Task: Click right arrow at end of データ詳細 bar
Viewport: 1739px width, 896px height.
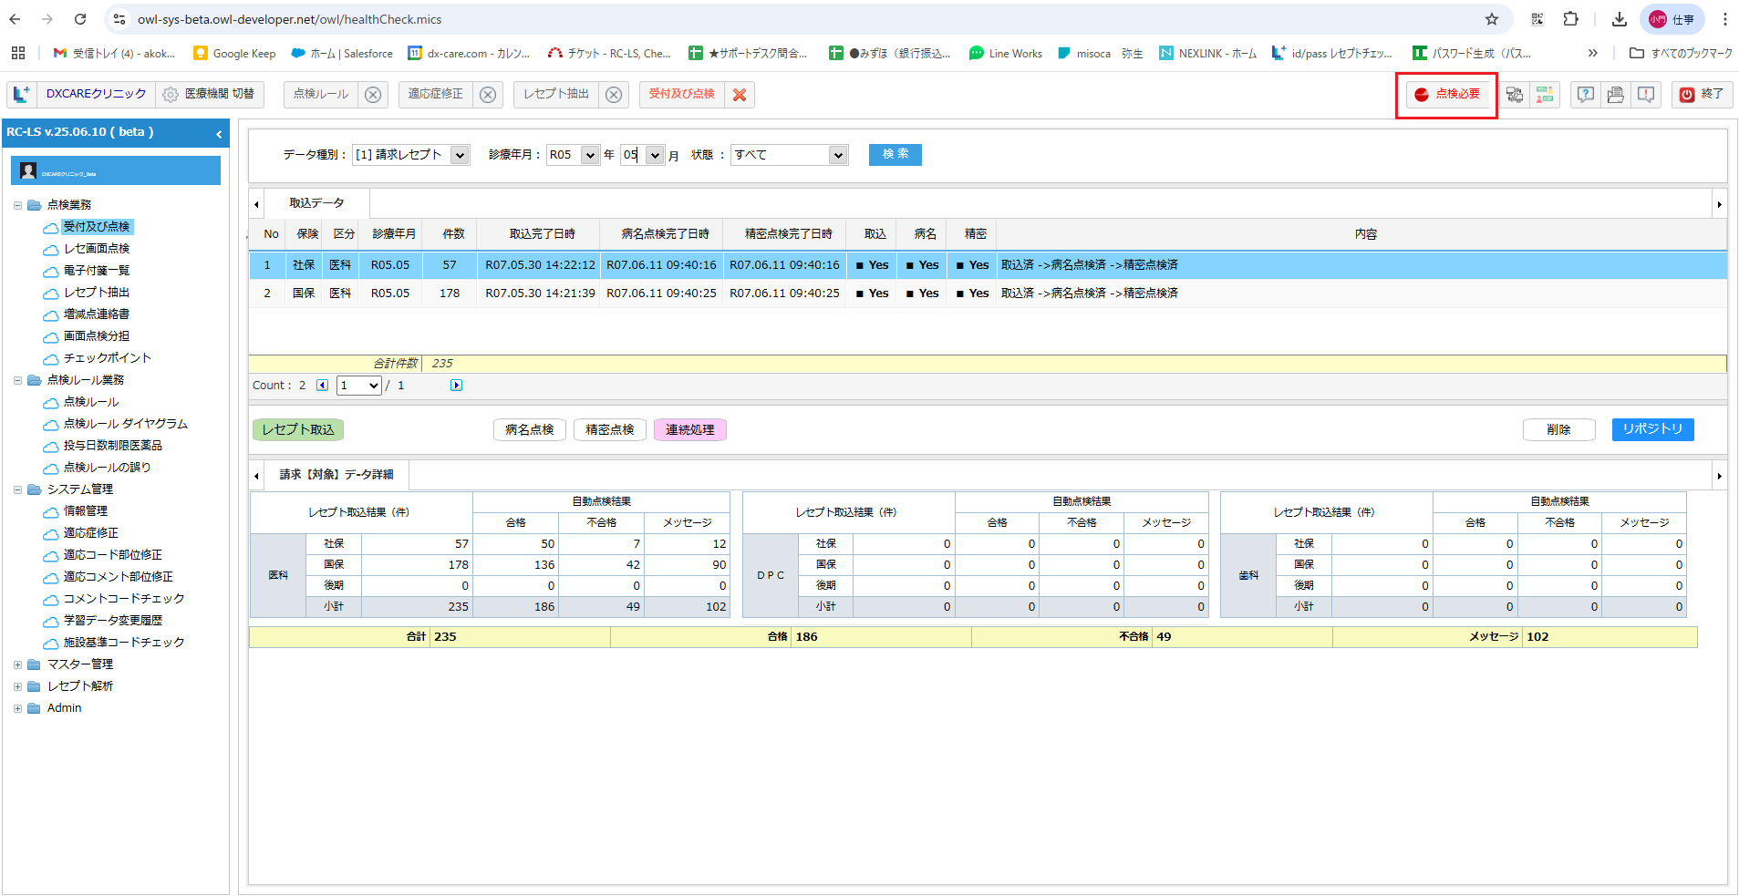Action: click(1719, 476)
